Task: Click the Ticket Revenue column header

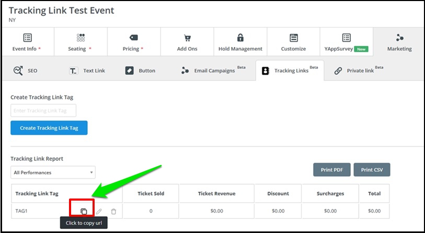Action: click(x=216, y=193)
